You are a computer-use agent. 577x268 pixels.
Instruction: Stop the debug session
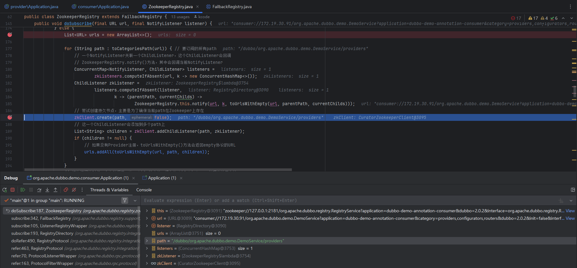click(13, 190)
